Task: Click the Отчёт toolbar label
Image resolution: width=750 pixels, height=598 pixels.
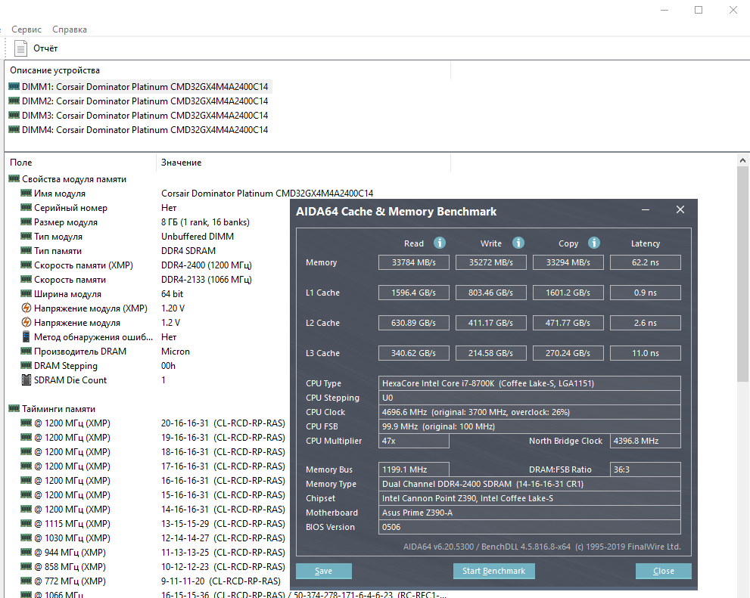Action: point(45,48)
